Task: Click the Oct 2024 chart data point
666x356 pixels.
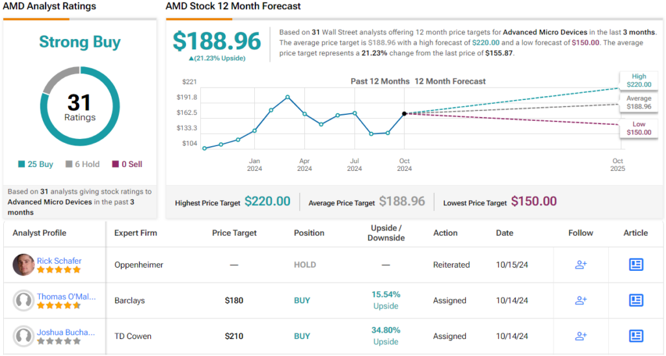Action: click(x=405, y=114)
